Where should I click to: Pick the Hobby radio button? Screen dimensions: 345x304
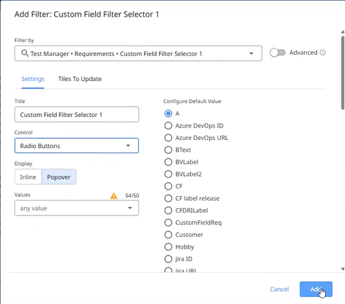(168, 247)
